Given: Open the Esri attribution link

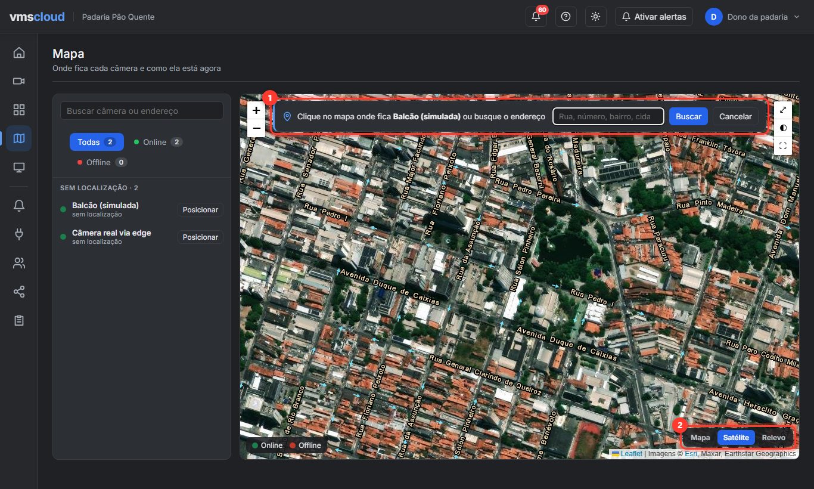Looking at the screenshot, I should pyautogui.click(x=691, y=454).
